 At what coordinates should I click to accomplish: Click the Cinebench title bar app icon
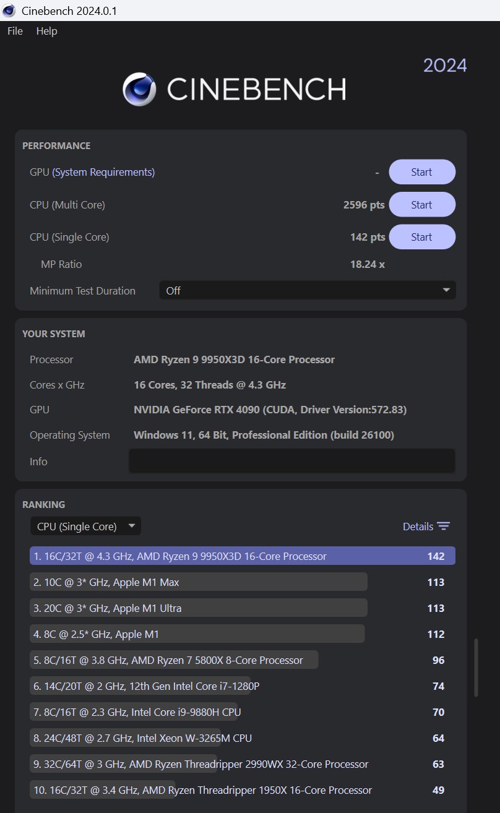pos(9,11)
